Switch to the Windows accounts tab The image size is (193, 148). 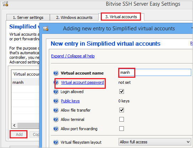[x=74, y=17]
